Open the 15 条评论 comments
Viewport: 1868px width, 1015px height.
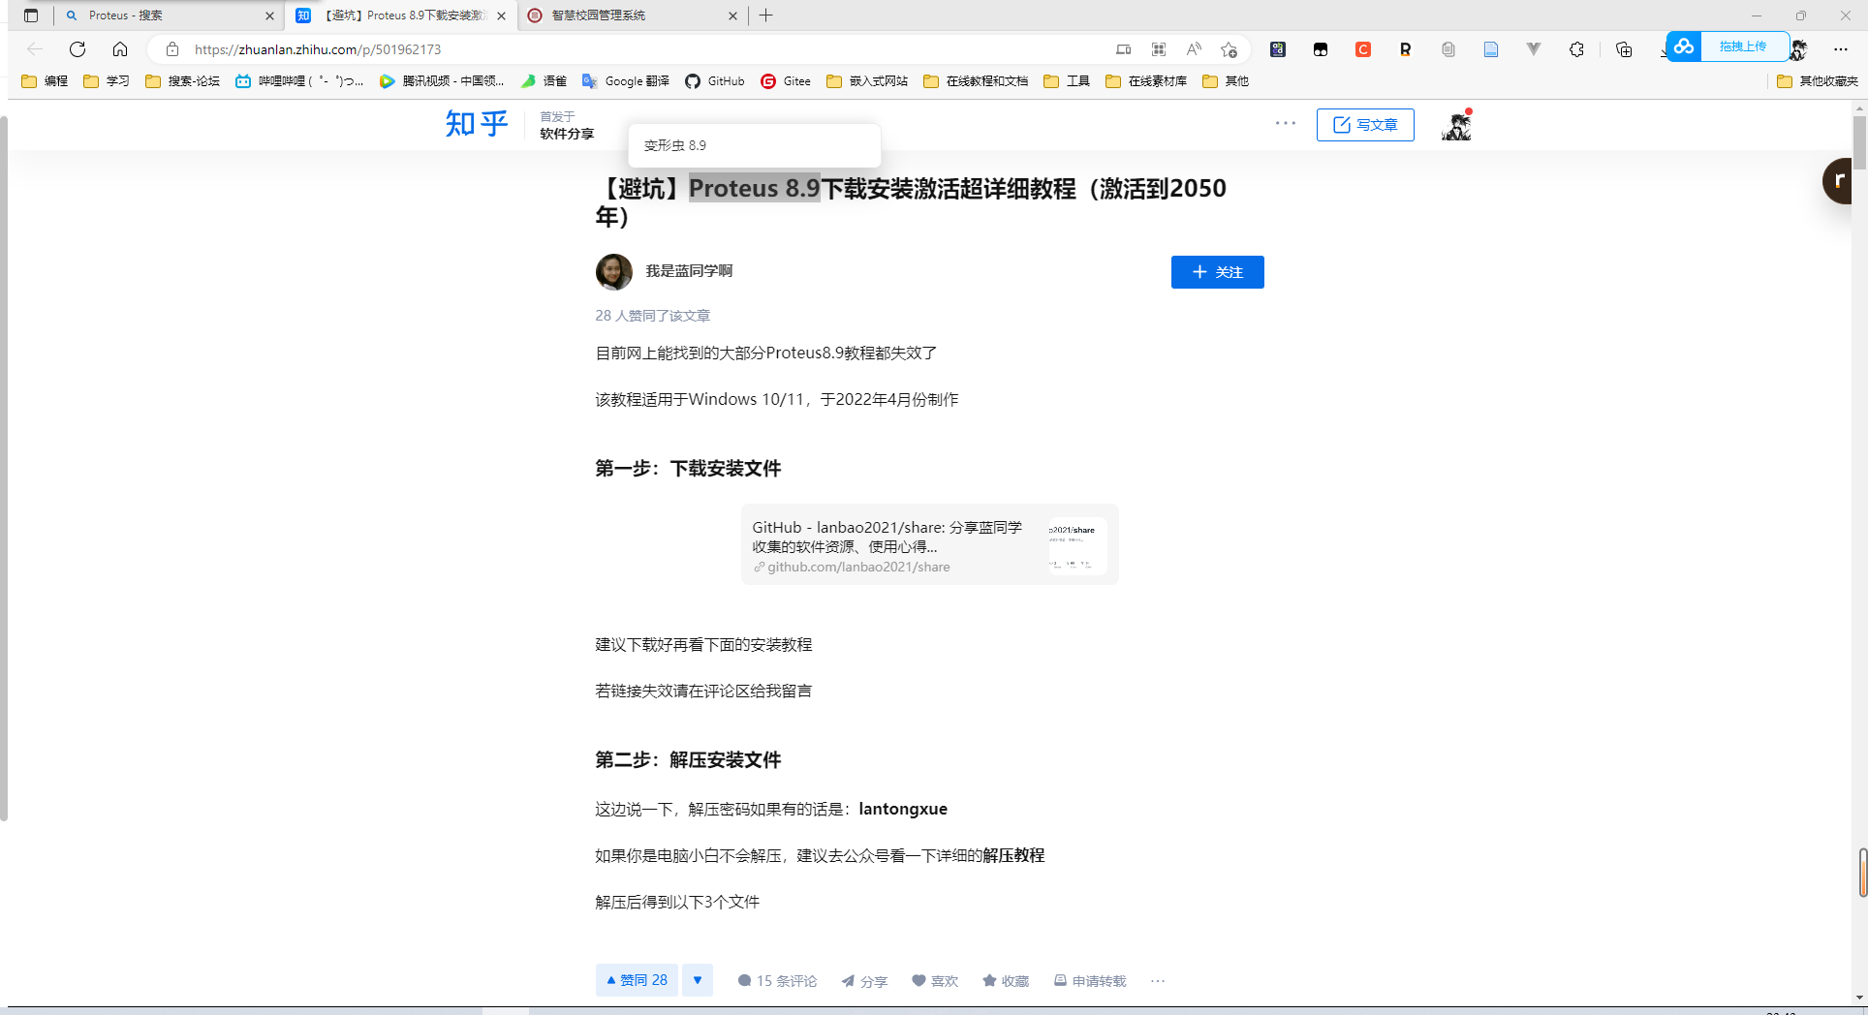777,981
